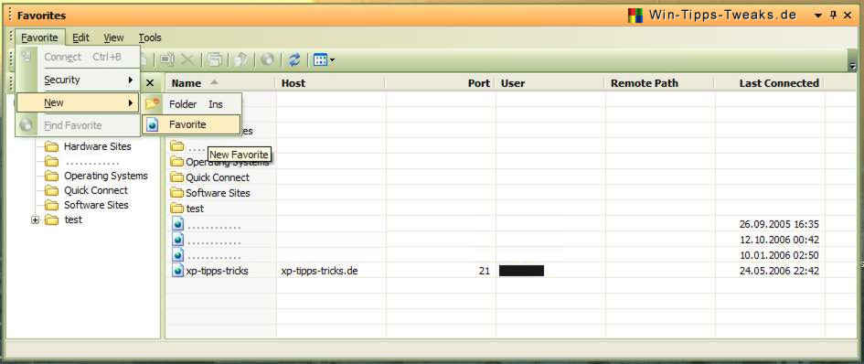Open the Edit menu
The image size is (864, 364).
pos(81,38)
